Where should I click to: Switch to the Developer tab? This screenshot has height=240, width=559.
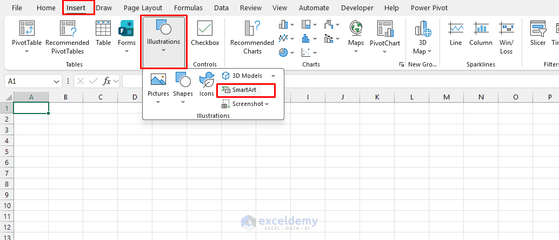tap(357, 8)
